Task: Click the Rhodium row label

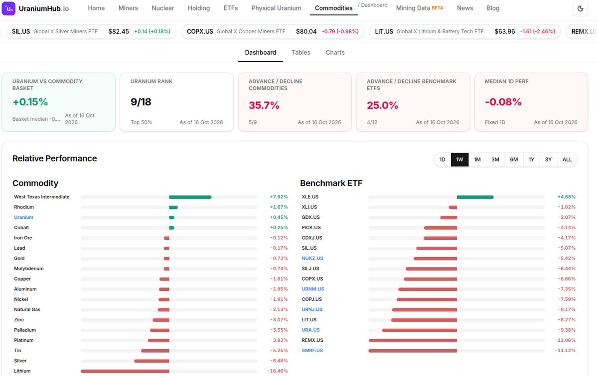Action: click(24, 207)
